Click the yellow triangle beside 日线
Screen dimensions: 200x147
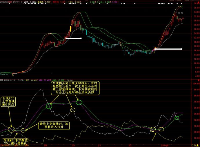coord(198,145)
